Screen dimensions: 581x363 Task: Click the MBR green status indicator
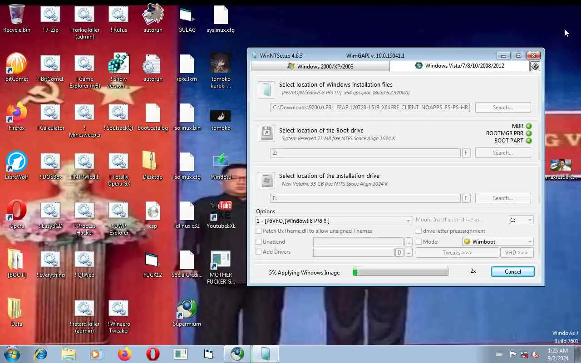[529, 126]
